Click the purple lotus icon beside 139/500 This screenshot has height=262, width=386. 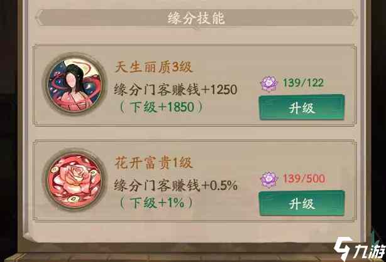(x=269, y=179)
